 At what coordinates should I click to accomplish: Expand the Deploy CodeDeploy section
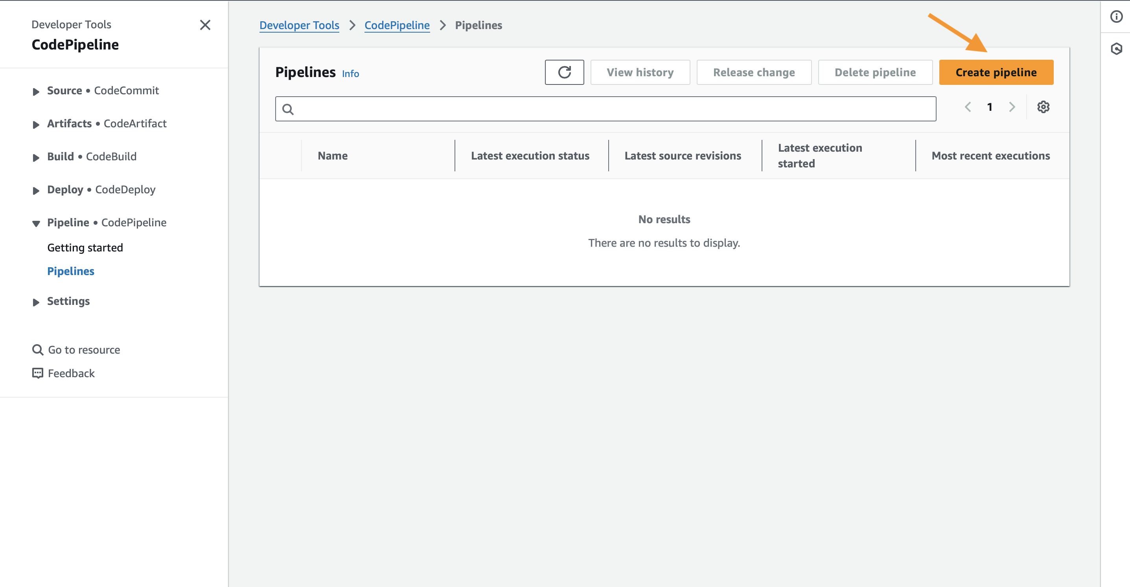click(36, 190)
